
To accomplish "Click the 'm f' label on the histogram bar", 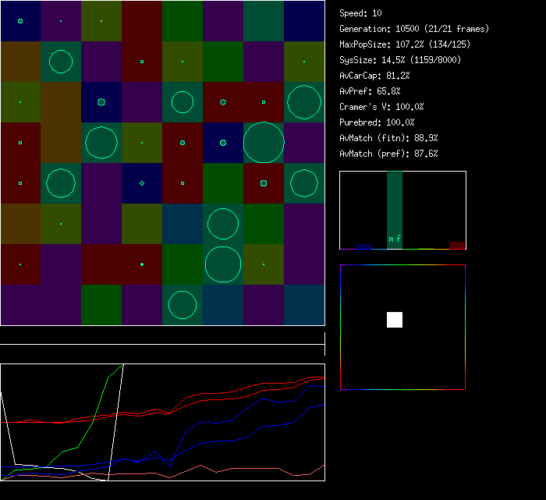I will click(x=395, y=239).
